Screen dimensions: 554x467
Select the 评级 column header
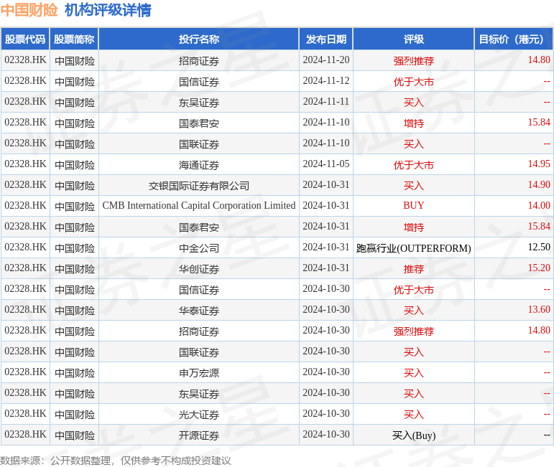coord(414,39)
